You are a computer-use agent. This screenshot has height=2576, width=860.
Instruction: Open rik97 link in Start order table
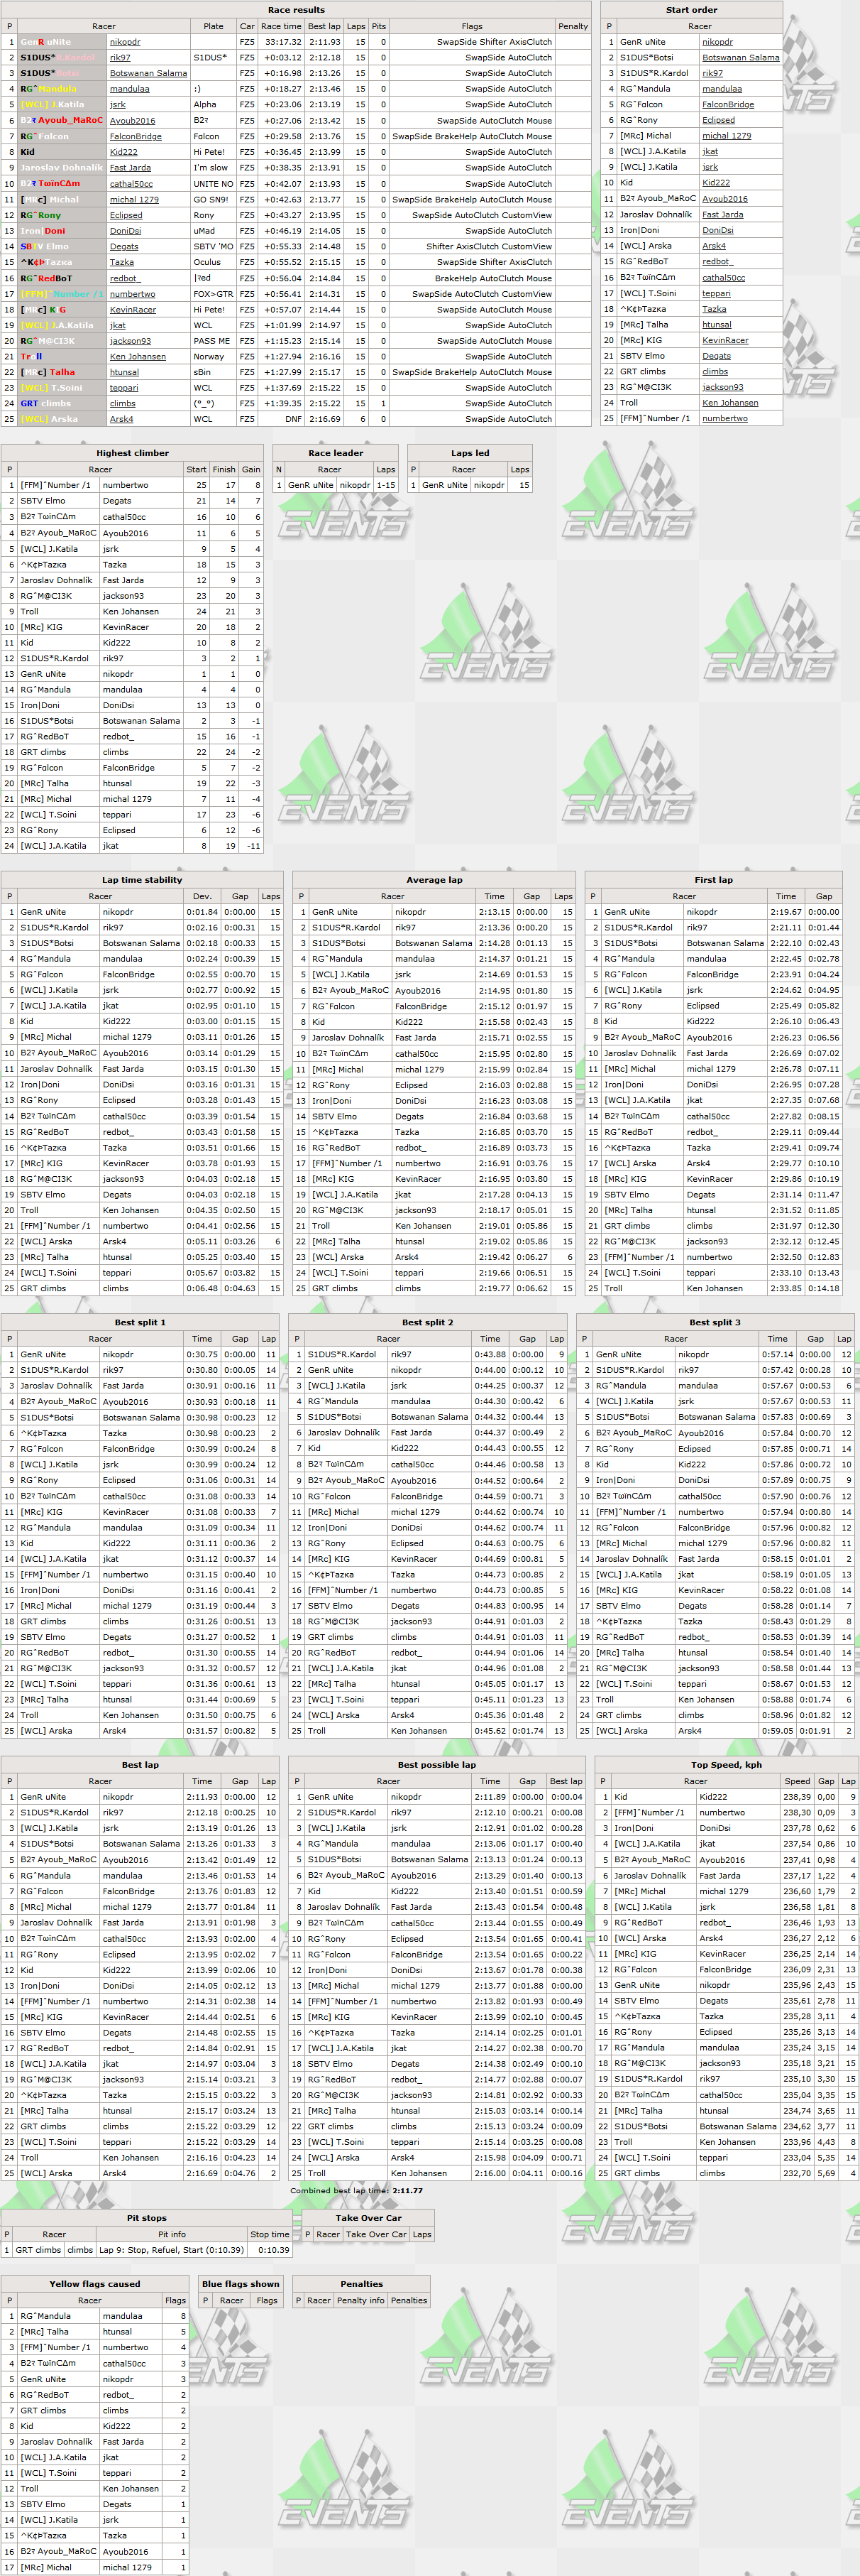712,73
